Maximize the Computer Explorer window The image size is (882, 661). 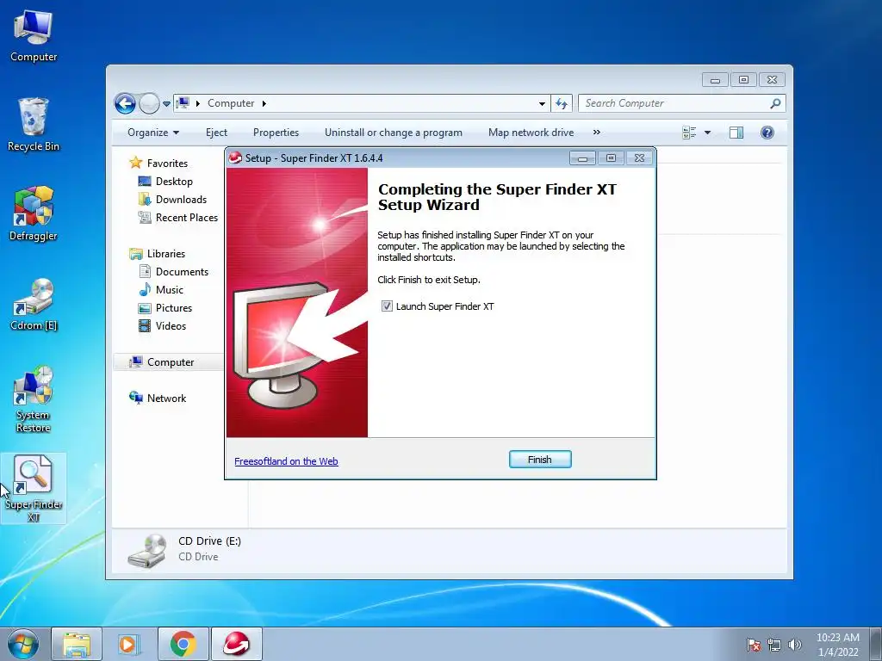[x=743, y=80]
